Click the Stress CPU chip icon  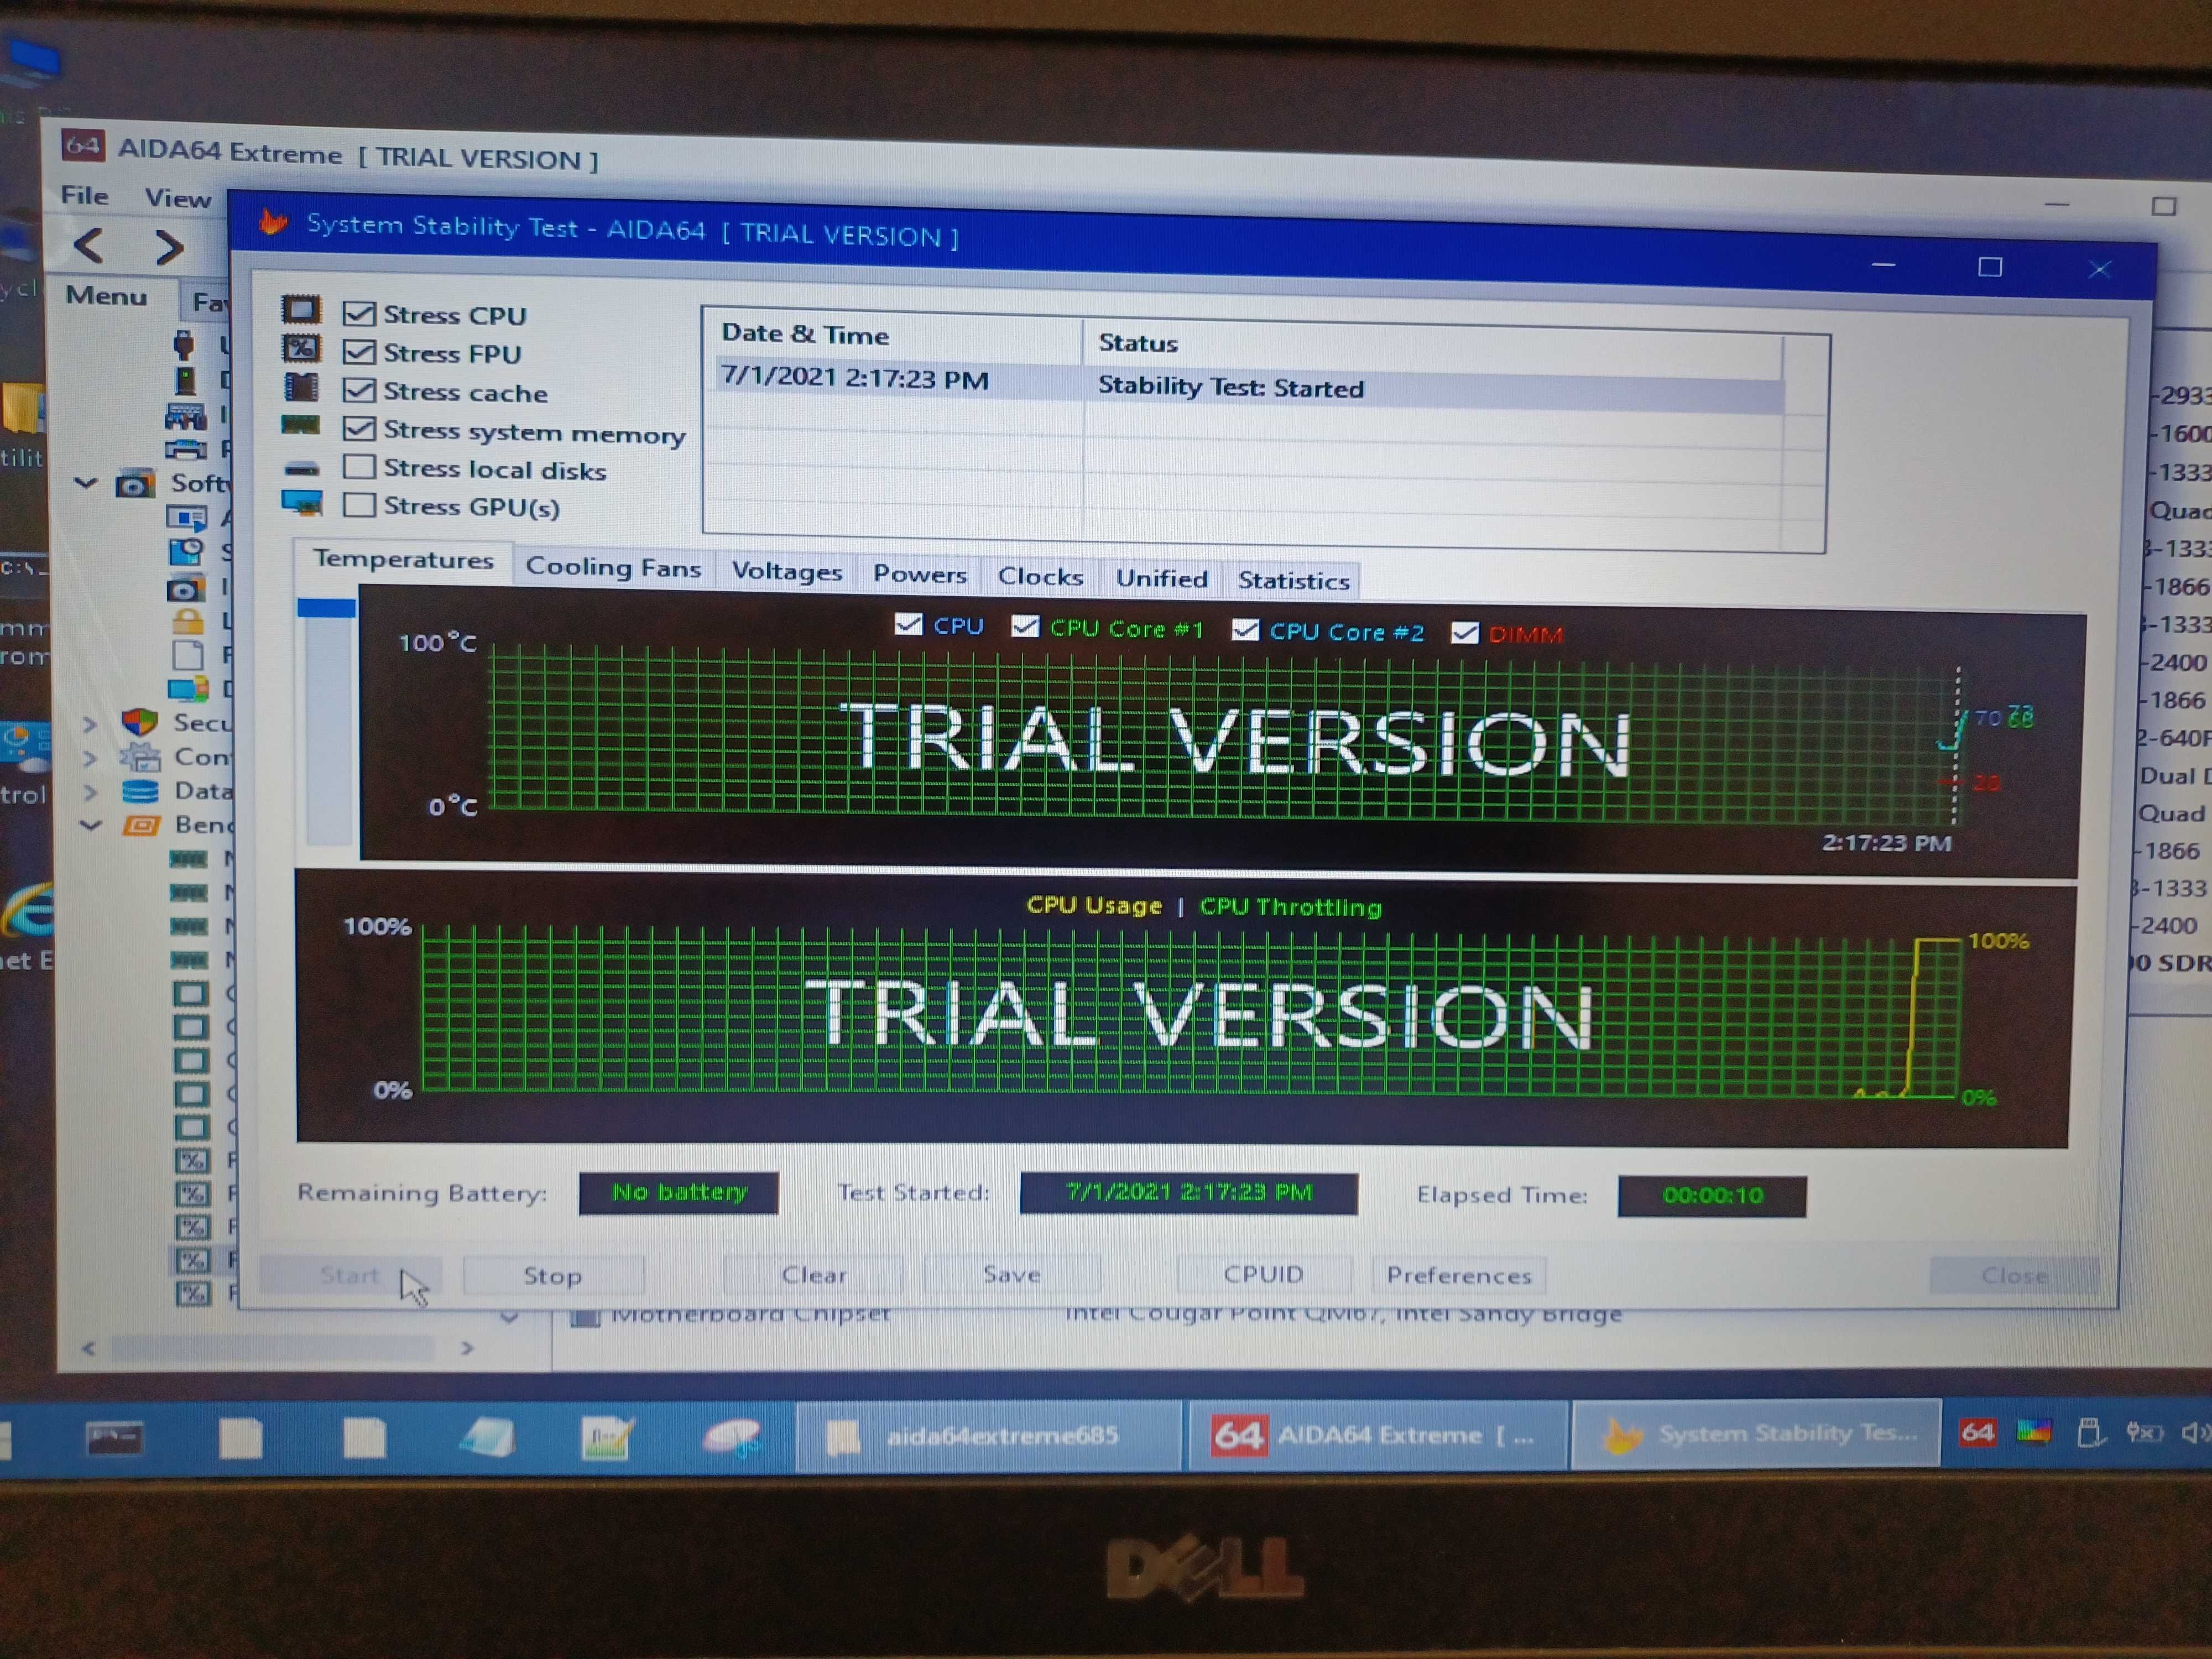click(301, 310)
